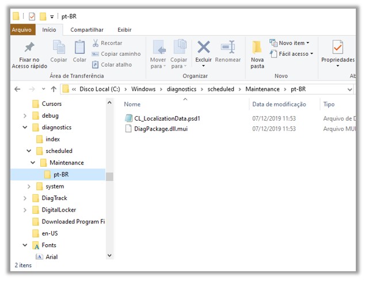Open recent locations dropdown arrow
This screenshot has height=281, width=365.
point(44,89)
